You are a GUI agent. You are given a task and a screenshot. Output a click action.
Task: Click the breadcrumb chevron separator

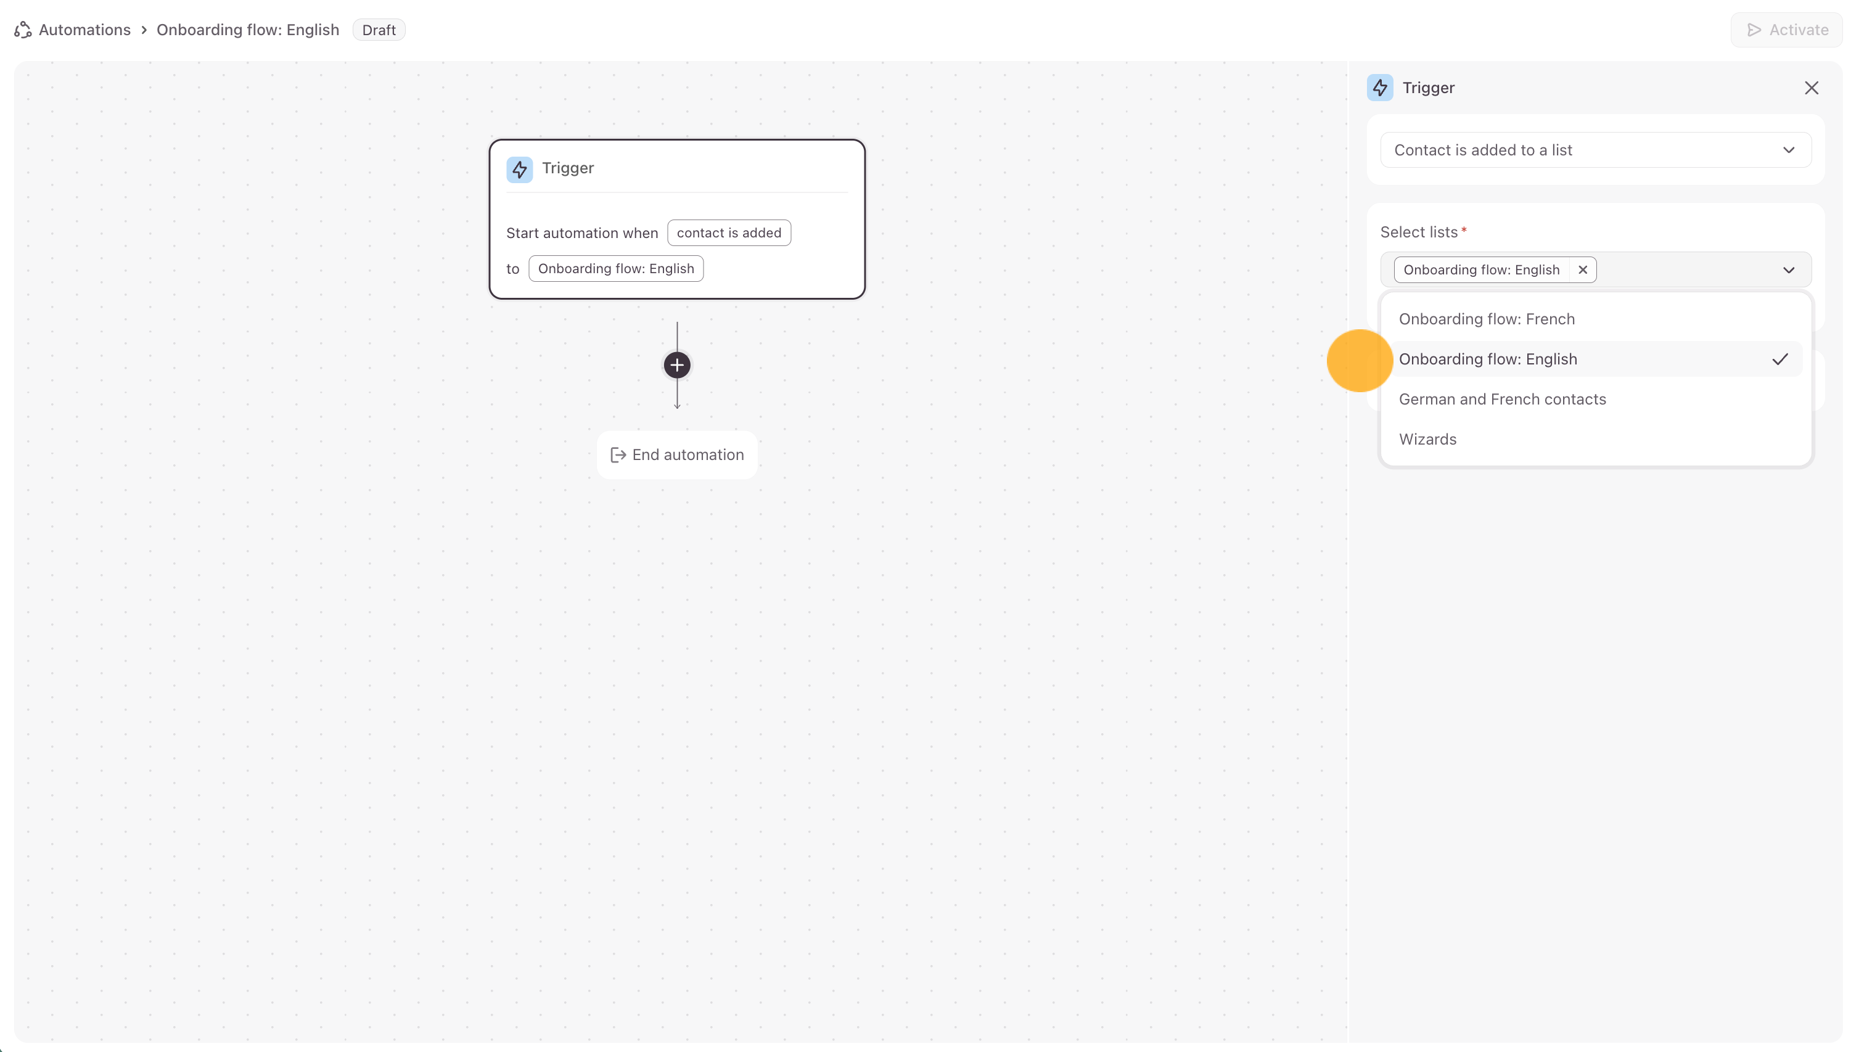144,30
